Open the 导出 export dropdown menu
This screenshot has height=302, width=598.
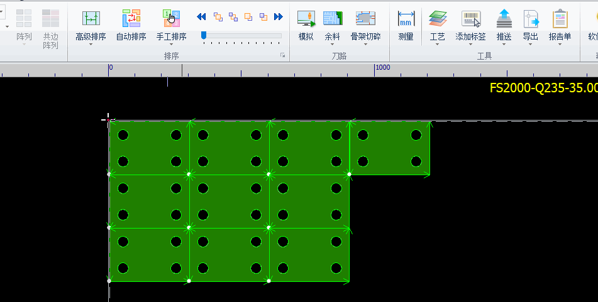click(x=530, y=45)
